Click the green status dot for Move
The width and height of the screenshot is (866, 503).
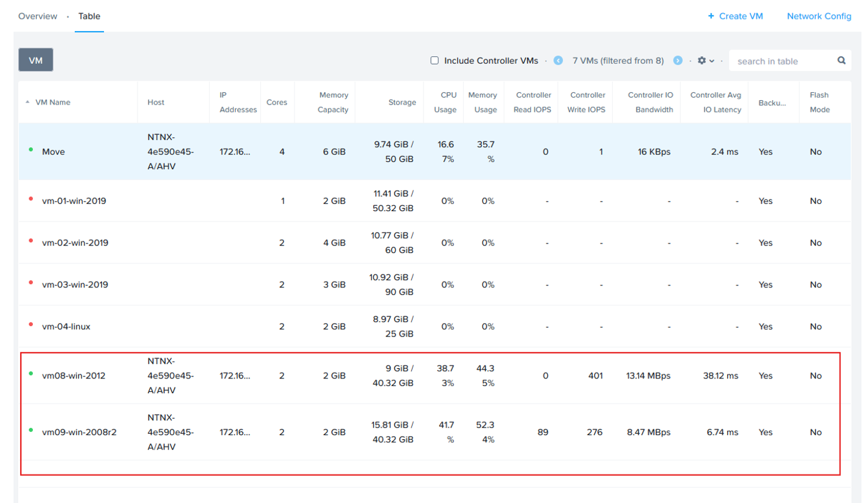31,150
